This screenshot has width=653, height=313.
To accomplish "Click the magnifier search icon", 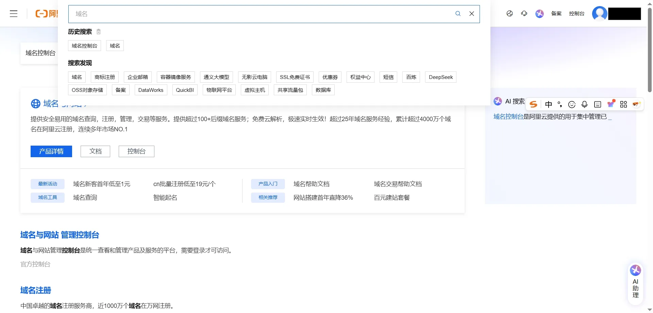I will click(x=458, y=14).
